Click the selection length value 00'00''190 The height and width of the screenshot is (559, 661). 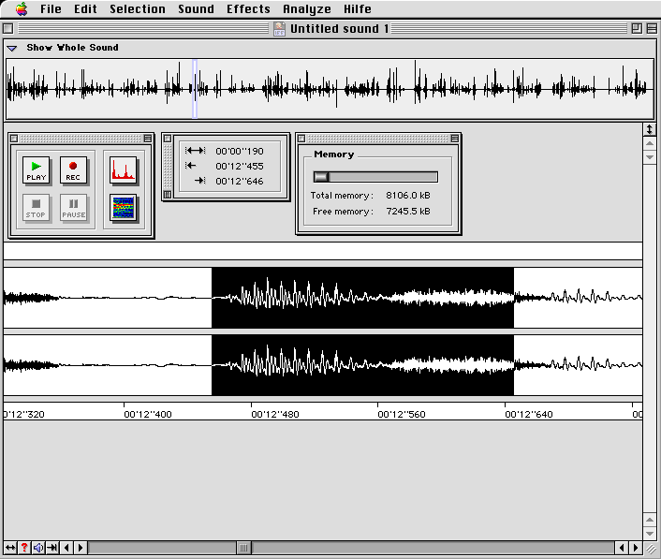pos(240,151)
